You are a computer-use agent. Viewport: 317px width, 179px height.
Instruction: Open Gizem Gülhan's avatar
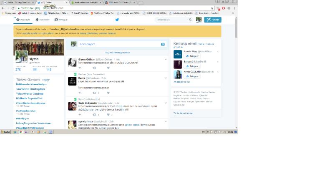point(72,63)
